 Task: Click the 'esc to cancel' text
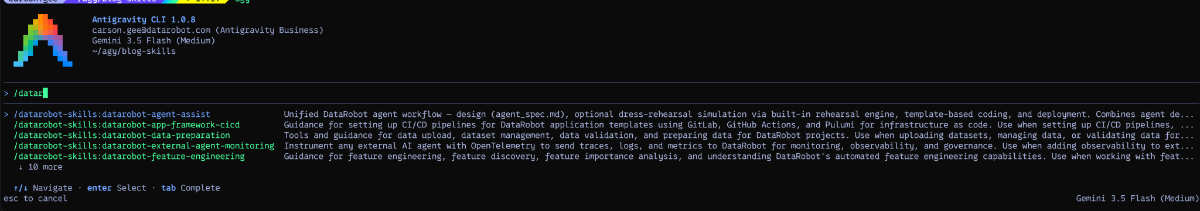[35, 199]
